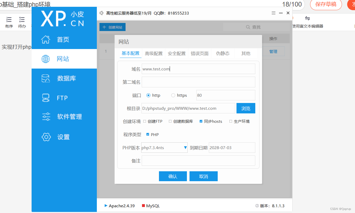Click the 保存草稿 button in CSDN editor
355x213 pixels.
pos(326,4)
